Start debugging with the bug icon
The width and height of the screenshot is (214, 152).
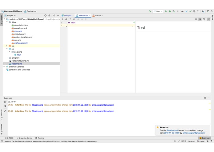click(x=170, y=11)
